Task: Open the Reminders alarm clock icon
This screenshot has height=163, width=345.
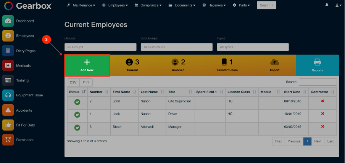Action: click(8, 140)
